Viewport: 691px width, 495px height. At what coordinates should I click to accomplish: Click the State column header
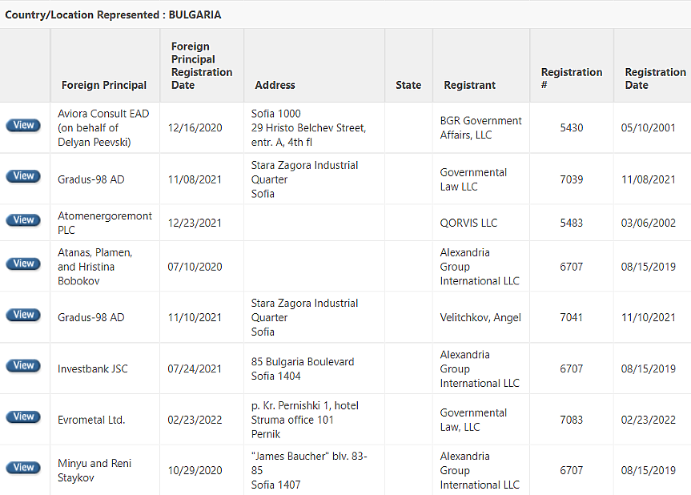pyautogui.click(x=408, y=85)
